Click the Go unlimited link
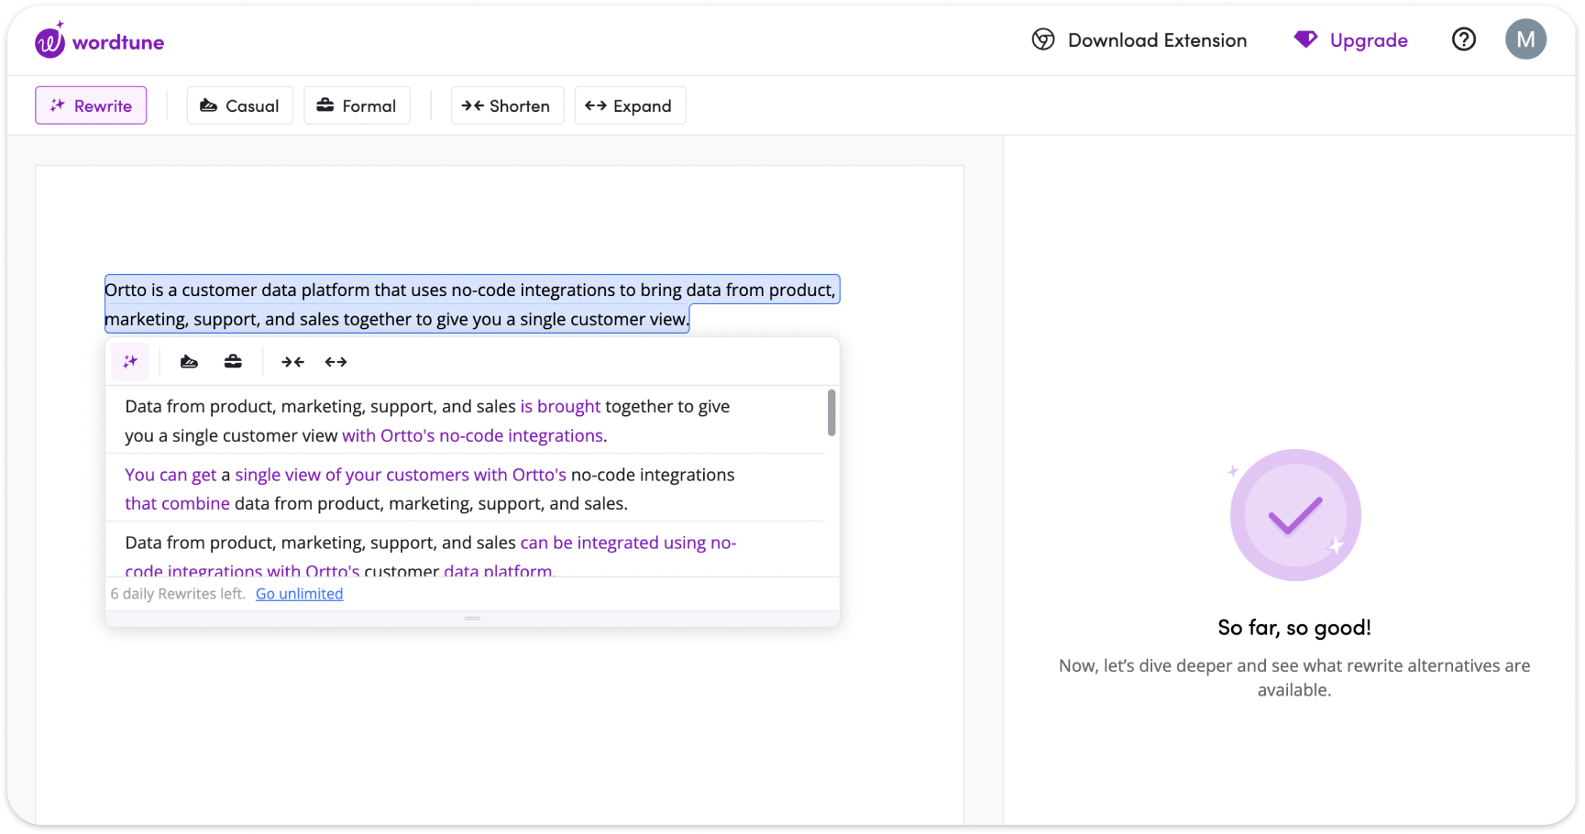 (300, 594)
